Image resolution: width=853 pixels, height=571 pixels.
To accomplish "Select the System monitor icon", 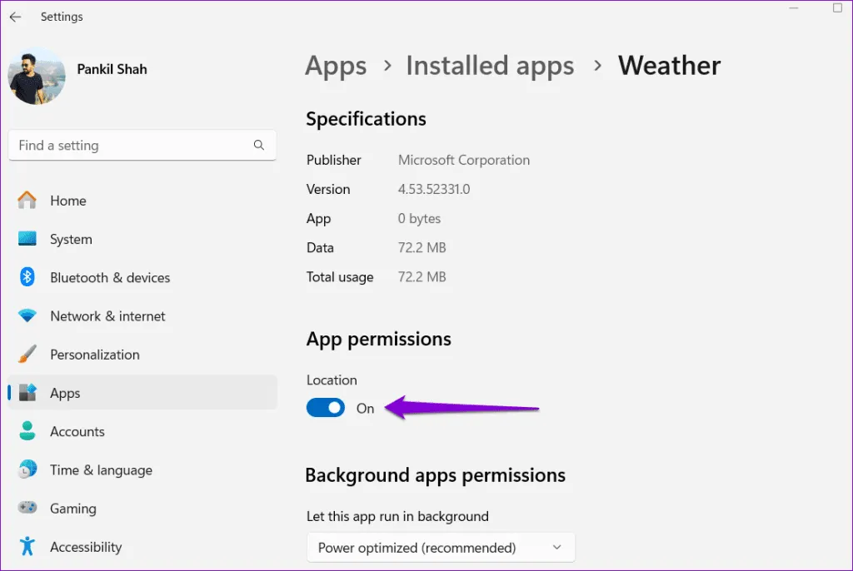I will 27,239.
